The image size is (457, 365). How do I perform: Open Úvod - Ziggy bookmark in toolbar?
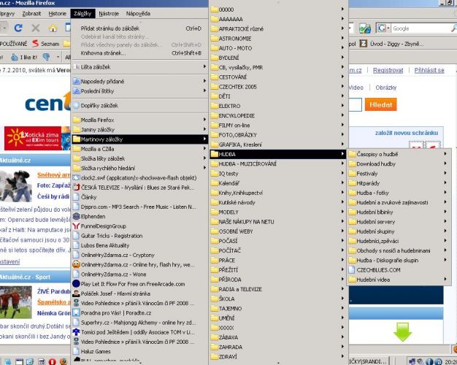392,44
